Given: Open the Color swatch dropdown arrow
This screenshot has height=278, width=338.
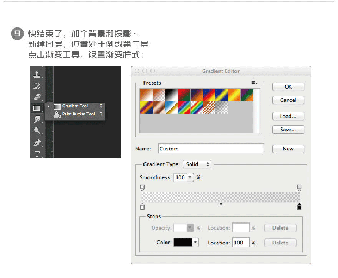Looking at the screenshot, I should pyautogui.click(x=195, y=243).
